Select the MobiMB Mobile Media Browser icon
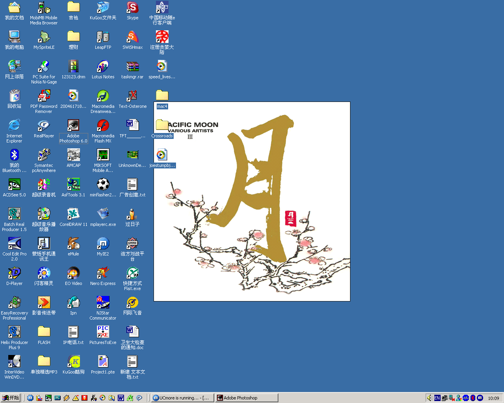This screenshot has height=403, width=504. click(x=44, y=13)
